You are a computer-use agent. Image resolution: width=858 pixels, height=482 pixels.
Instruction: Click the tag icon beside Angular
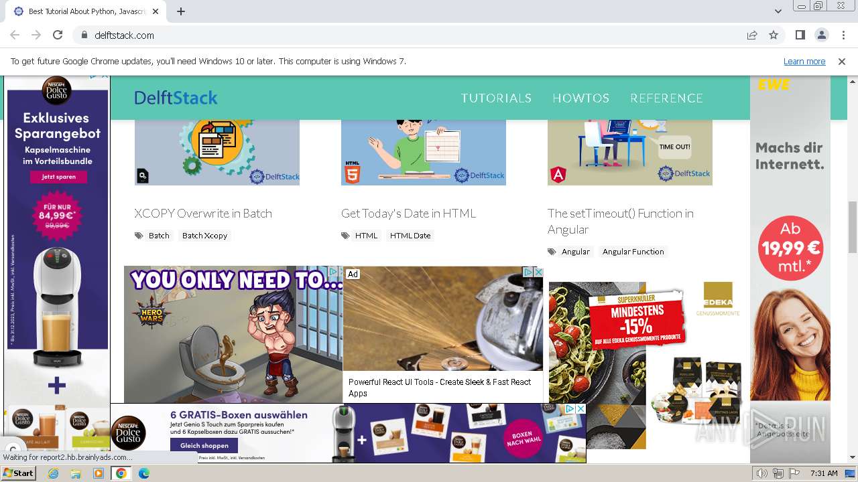pyautogui.click(x=552, y=252)
